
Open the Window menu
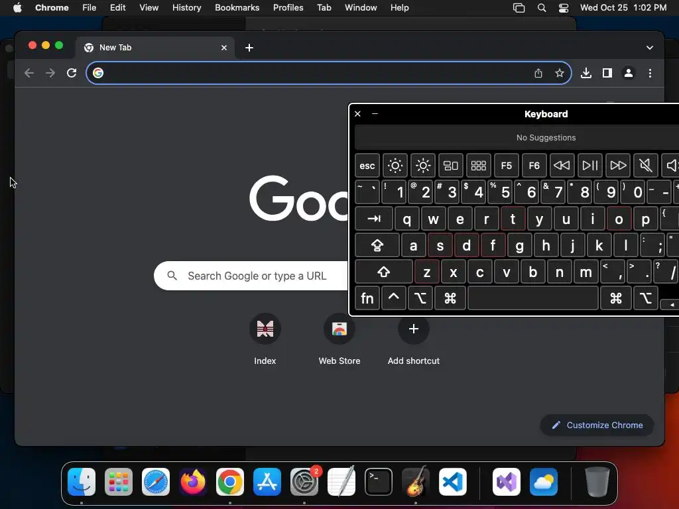coord(361,7)
